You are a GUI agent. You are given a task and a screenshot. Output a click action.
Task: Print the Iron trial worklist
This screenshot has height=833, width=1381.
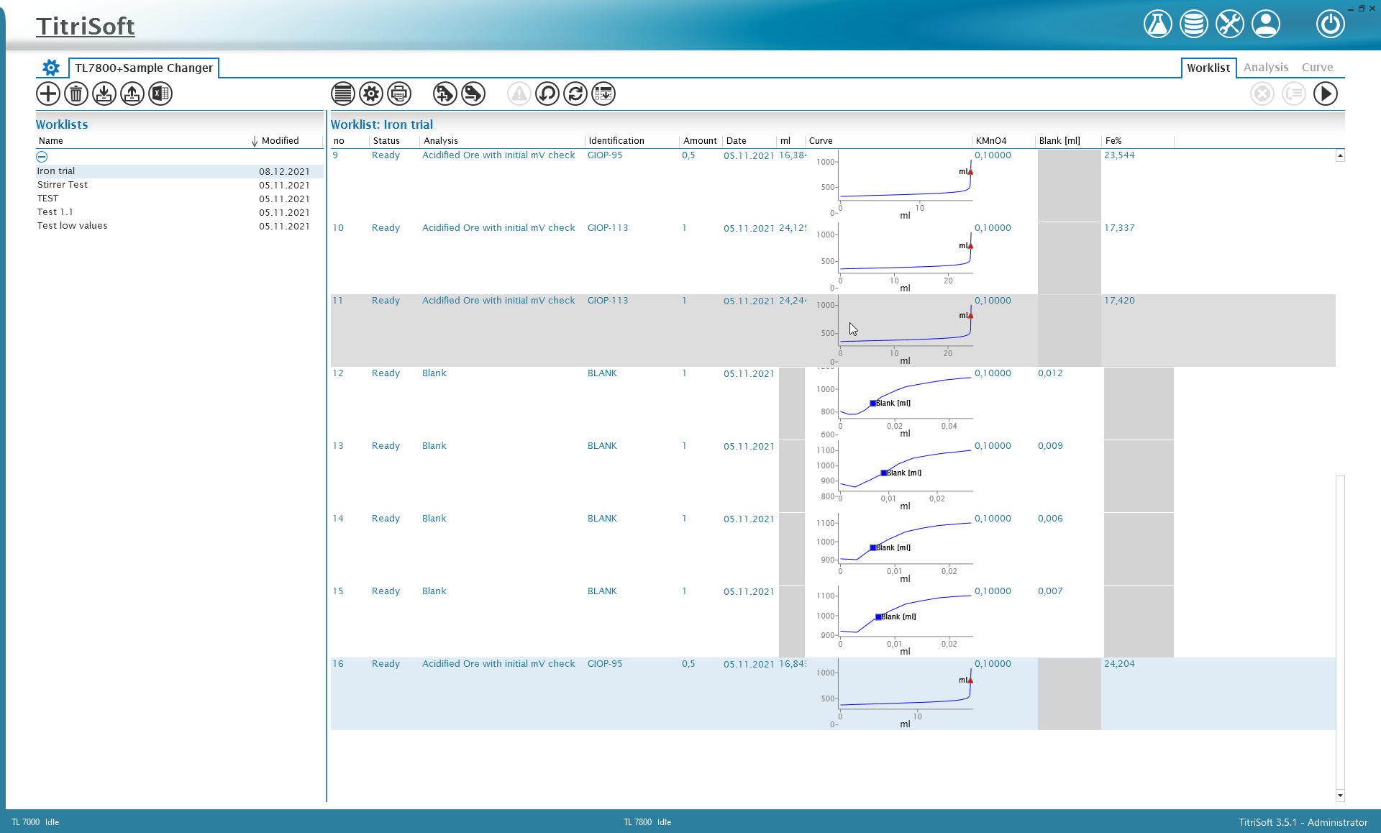[398, 94]
